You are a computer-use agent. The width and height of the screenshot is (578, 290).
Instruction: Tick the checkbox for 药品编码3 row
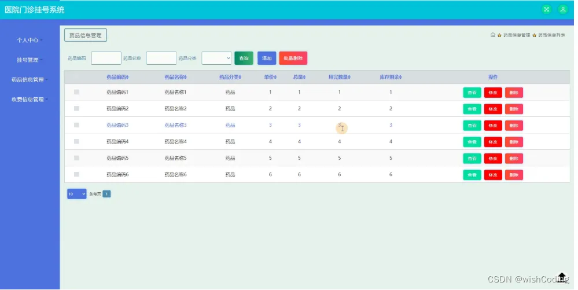[76, 125]
